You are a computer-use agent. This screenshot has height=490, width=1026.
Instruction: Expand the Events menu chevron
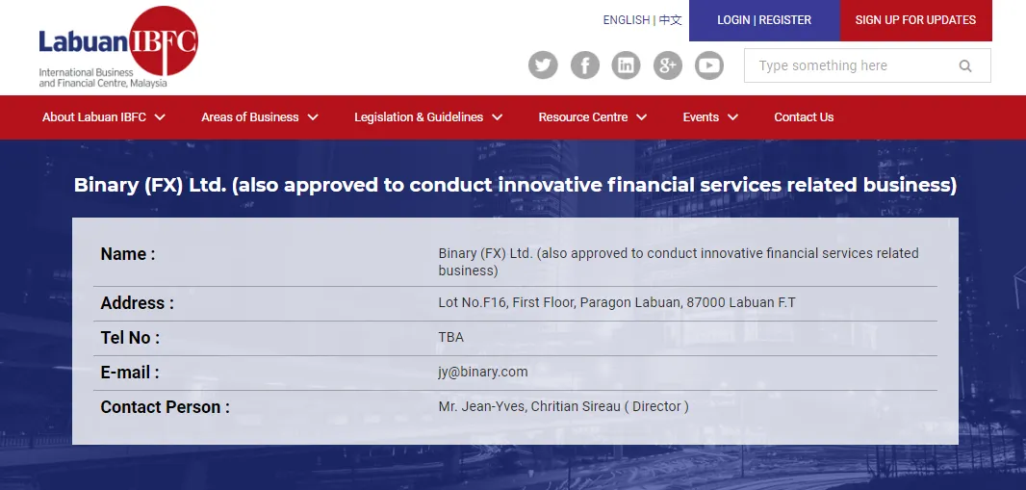(732, 117)
